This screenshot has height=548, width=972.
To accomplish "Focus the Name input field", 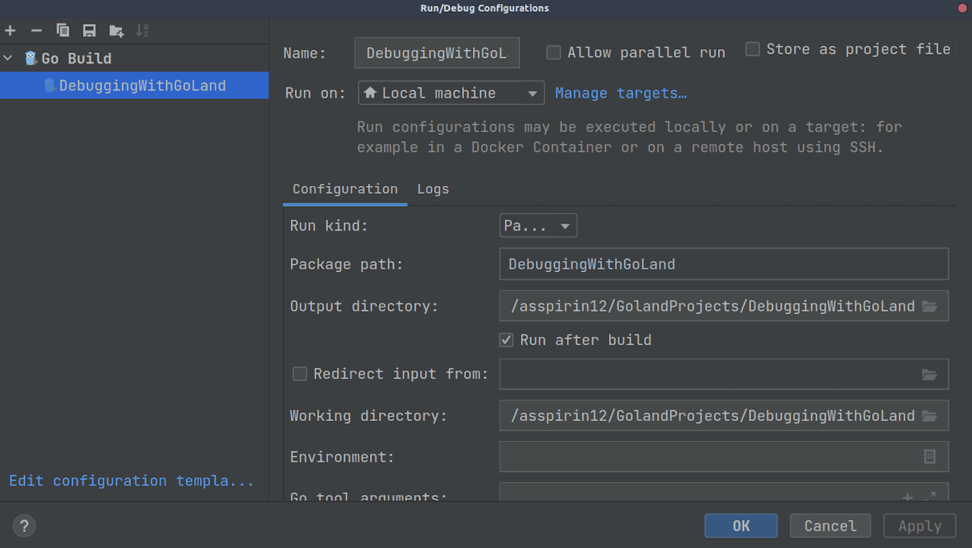I will pyautogui.click(x=437, y=53).
